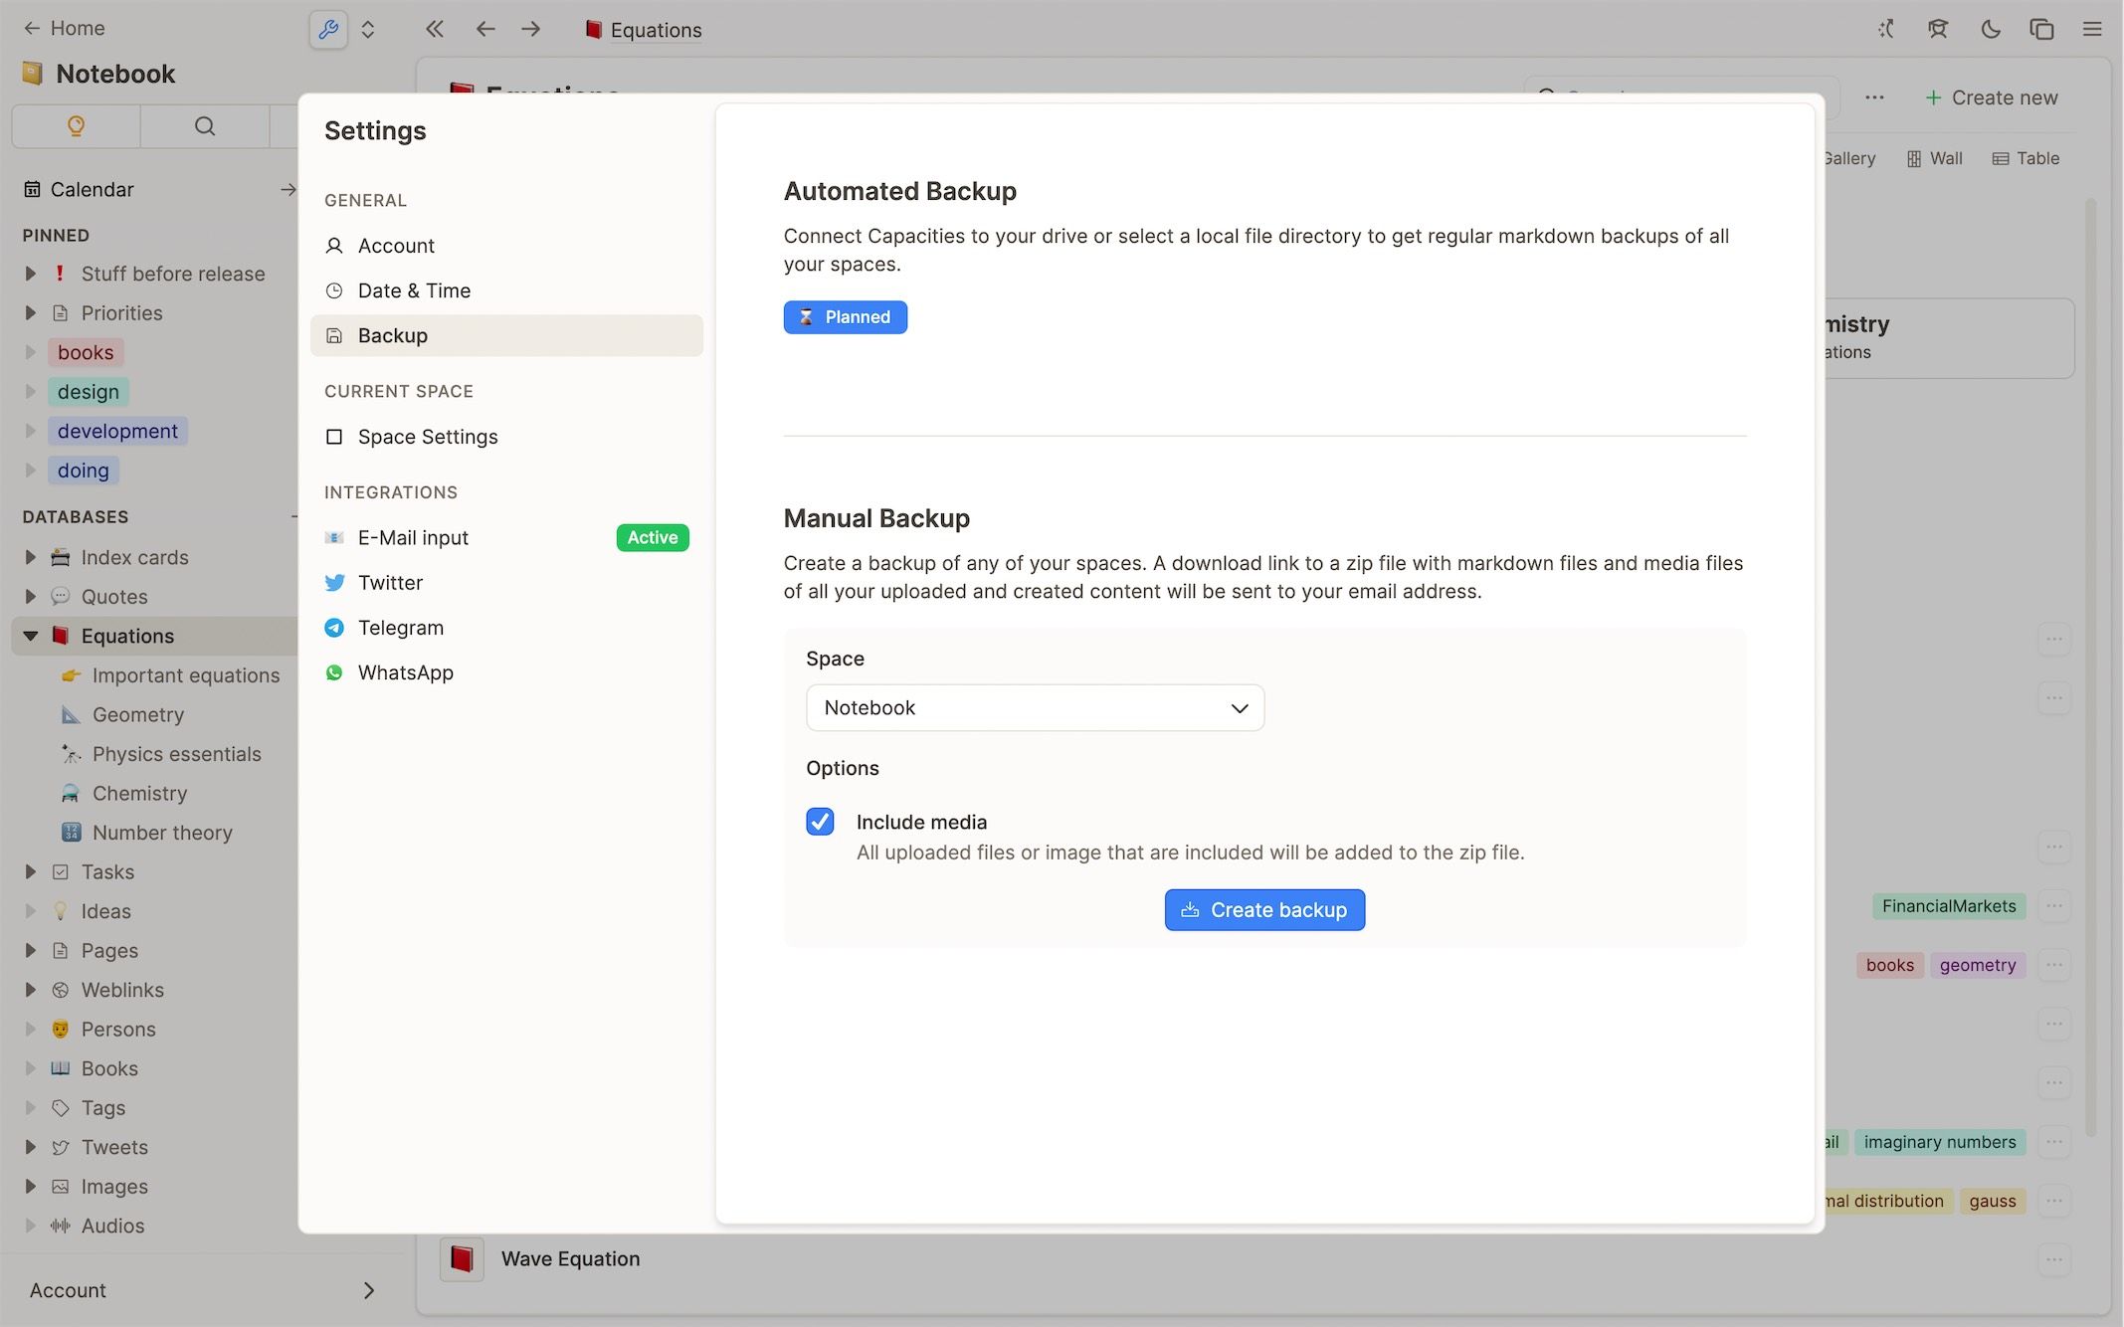Open the graduation cap tutorials icon
This screenshot has width=2124, height=1327.
point(1938,29)
